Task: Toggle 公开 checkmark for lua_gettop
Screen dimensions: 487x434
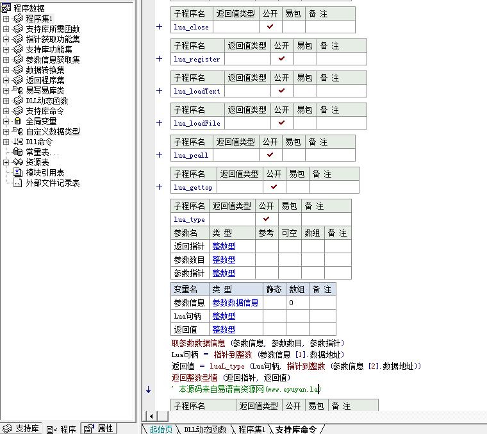Action: 274,187
